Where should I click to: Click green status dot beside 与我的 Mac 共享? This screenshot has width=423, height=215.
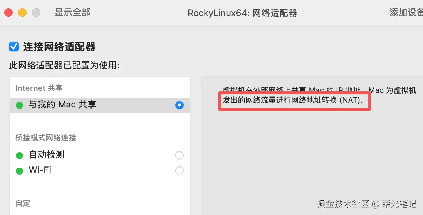pos(20,105)
